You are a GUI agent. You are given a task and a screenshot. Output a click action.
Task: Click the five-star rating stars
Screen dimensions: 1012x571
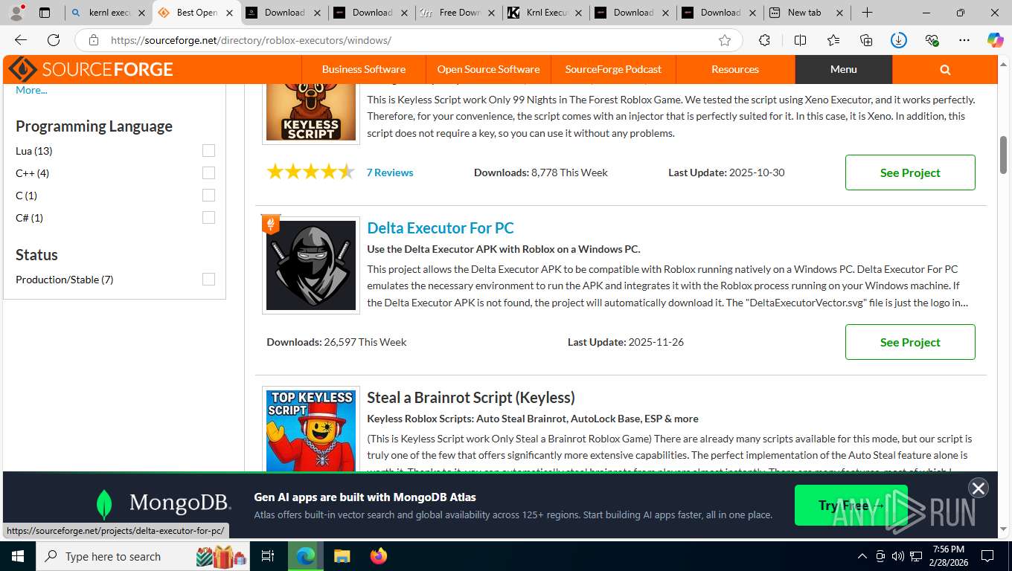point(310,172)
